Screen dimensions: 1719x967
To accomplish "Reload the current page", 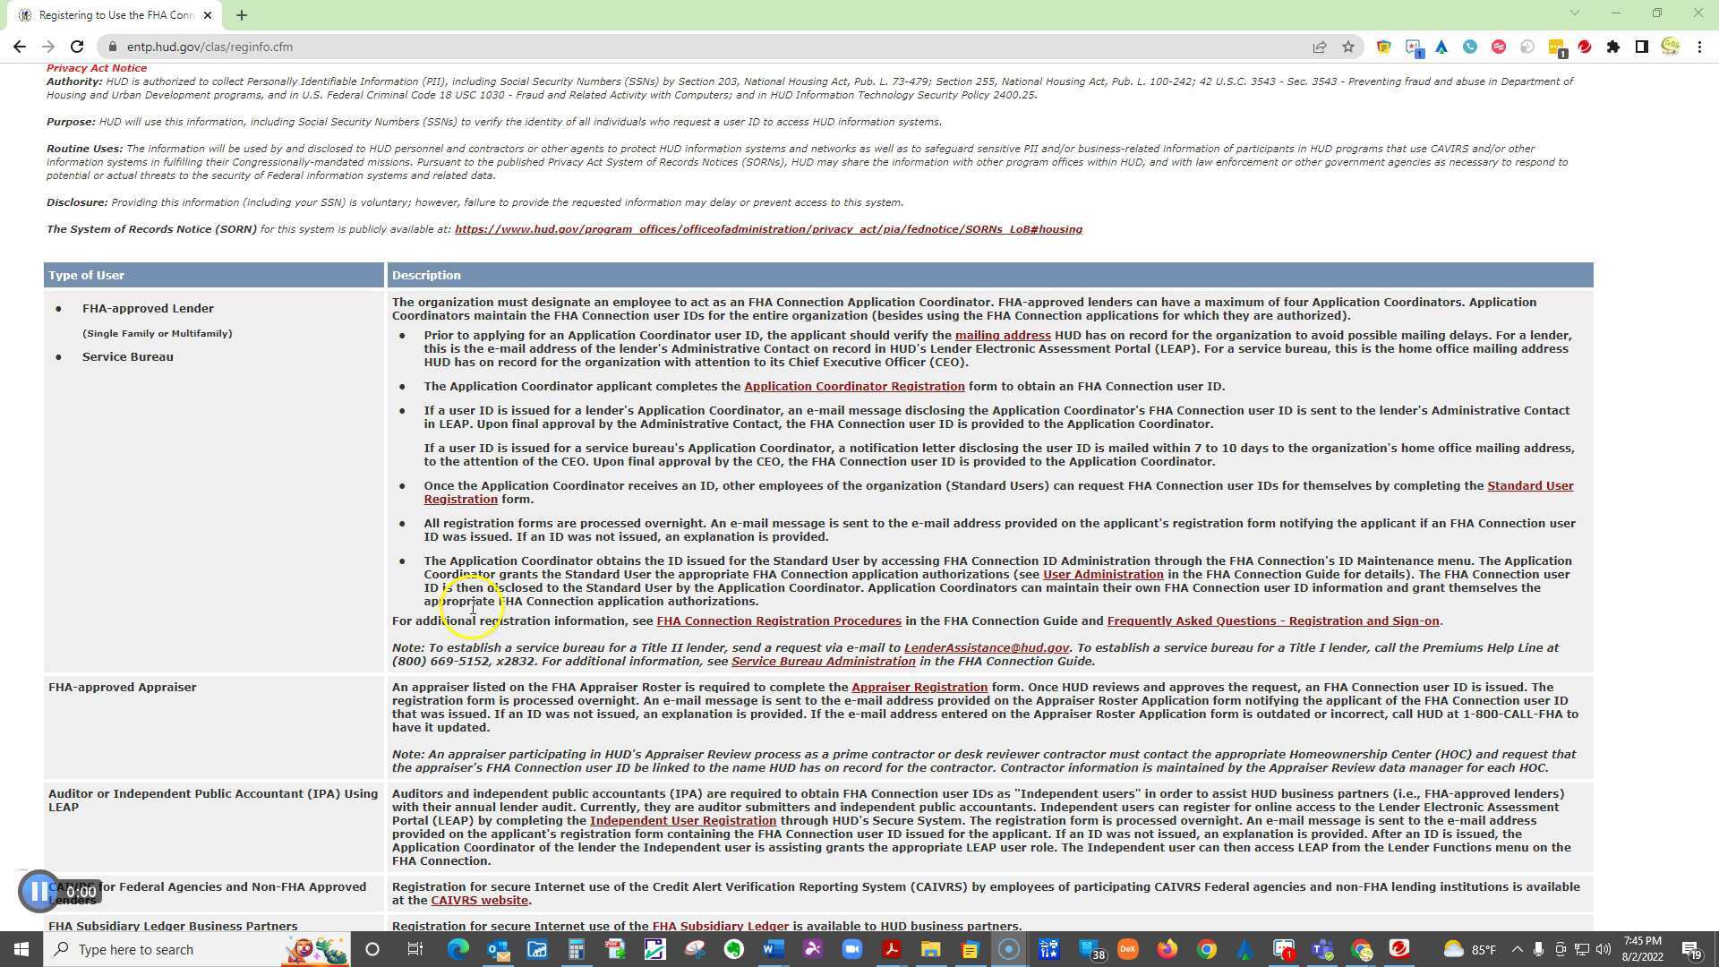I will 76,47.
